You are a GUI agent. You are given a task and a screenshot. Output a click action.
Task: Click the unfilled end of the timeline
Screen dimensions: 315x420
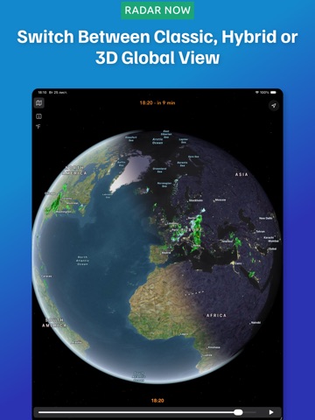249,412
